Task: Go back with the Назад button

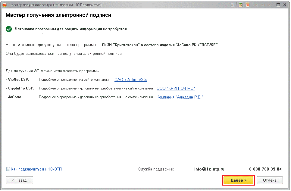Action: tap(20, 180)
